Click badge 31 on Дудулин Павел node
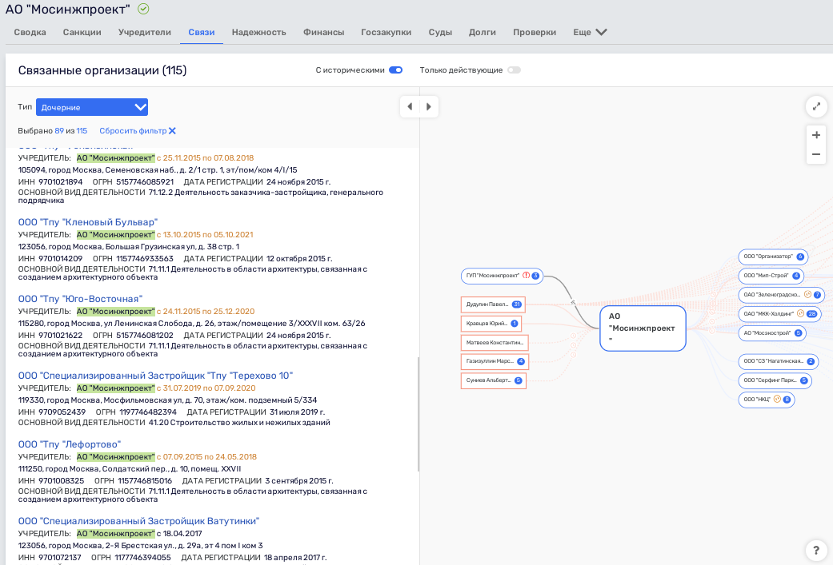Image resolution: width=833 pixels, height=565 pixels. pyautogui.click(x=516, y=304)
